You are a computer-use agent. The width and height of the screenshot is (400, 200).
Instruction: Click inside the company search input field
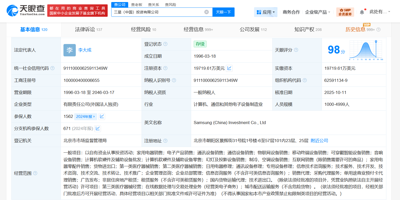[159, 12]
